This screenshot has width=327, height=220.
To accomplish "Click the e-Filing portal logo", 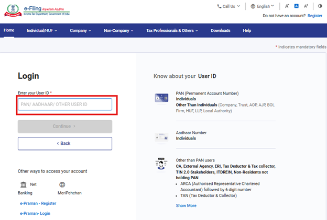I will pyautogui.click(x=37, y=11).
